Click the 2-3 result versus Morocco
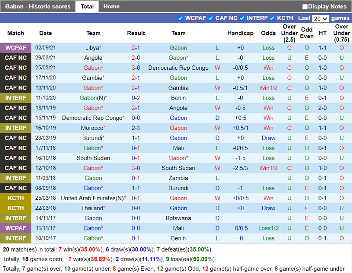The image size is (352, 273). coord(136,128)
